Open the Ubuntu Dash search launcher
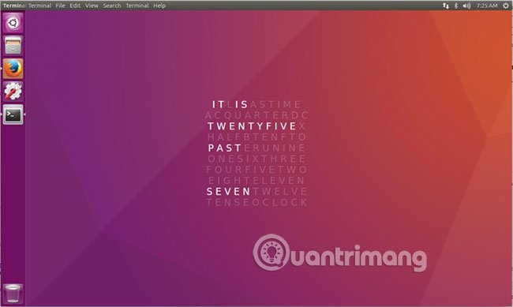Viewport: 513px width, 307px height. 13,23
